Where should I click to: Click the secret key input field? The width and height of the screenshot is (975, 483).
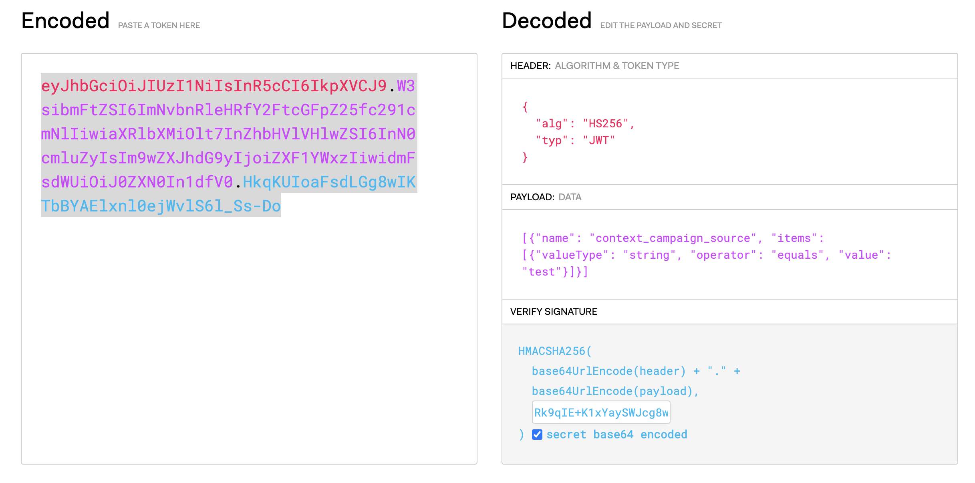coord(601,412)
